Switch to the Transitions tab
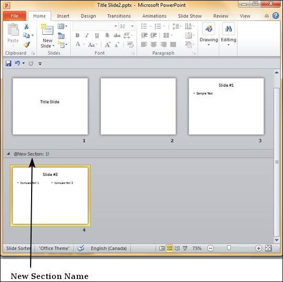 (119, 16)
